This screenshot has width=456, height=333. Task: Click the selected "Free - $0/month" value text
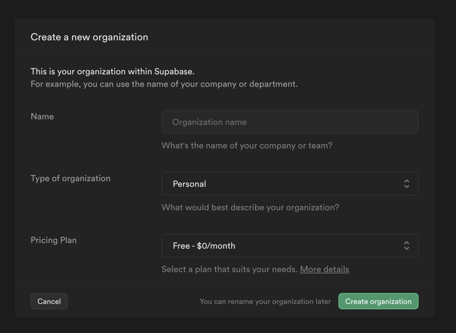pos(204,246)
